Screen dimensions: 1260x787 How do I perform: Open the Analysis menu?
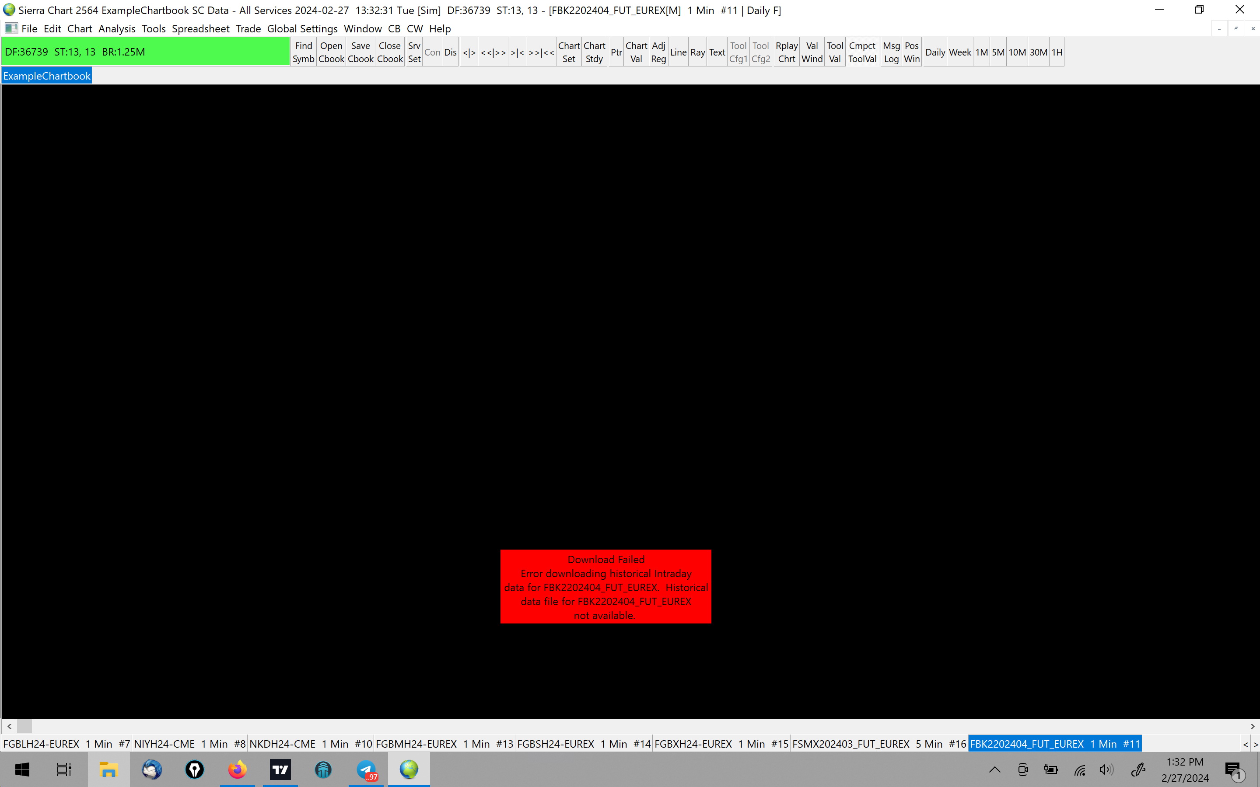pos(117,28)
